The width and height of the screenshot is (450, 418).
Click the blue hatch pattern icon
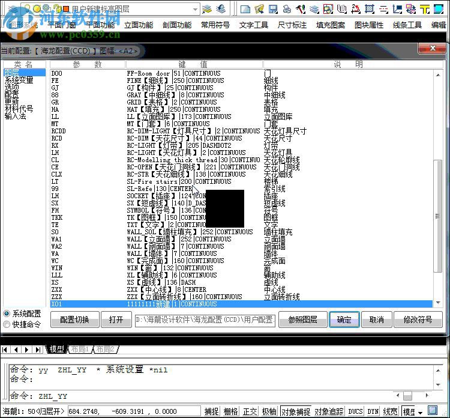(370, 9)
